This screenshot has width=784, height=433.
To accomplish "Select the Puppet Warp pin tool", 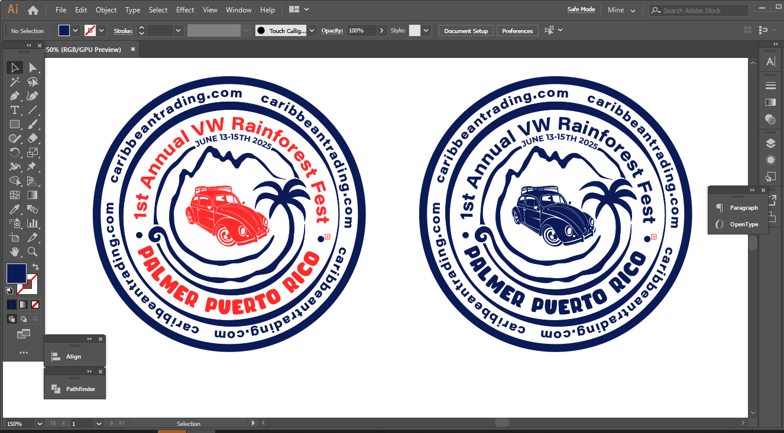I will (33, 167).
